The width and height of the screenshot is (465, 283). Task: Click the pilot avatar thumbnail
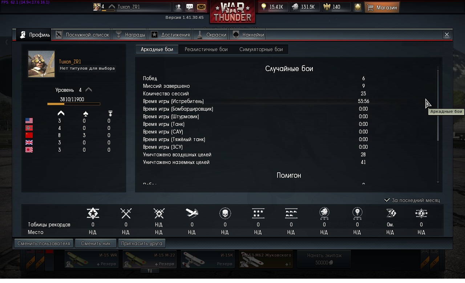click(41, 64)
